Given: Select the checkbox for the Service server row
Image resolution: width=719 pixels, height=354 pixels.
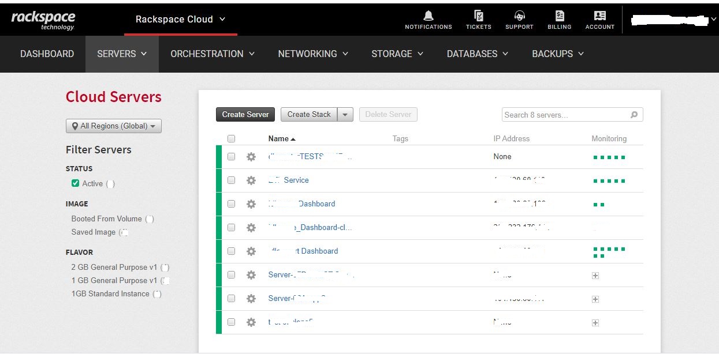Looking at the screenshot, I should click(232, 180).
